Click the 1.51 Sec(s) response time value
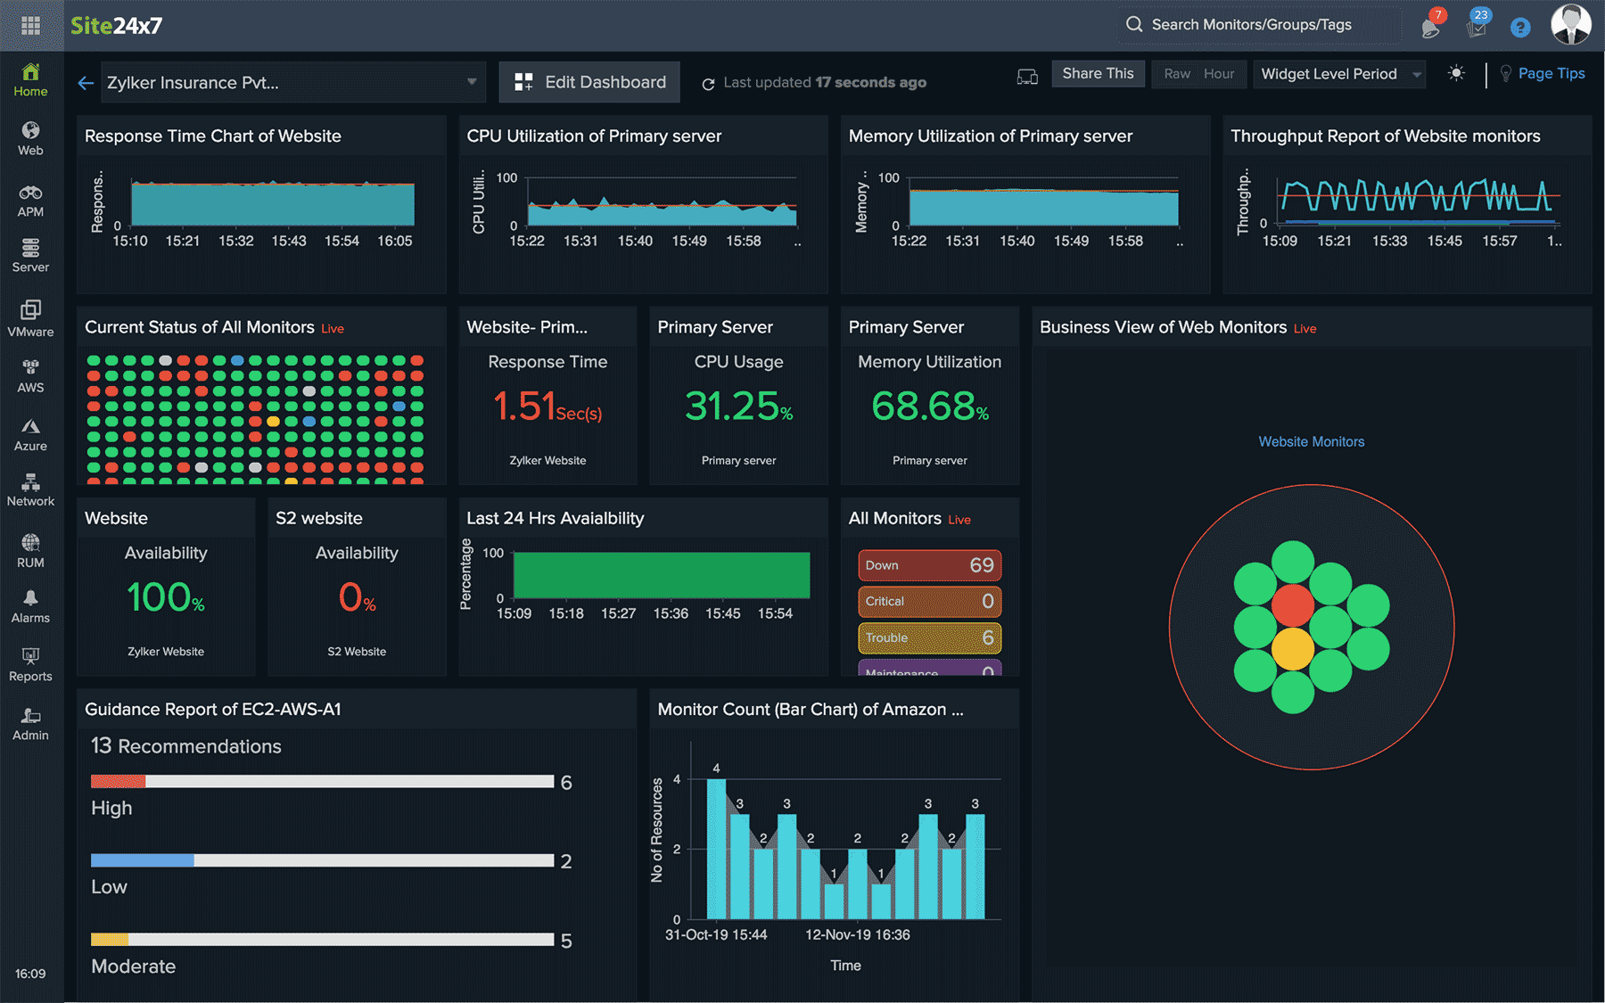Screen dimensions: 1605x1003 [x=547, y=407]
